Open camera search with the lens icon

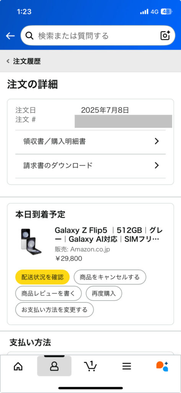165,36
